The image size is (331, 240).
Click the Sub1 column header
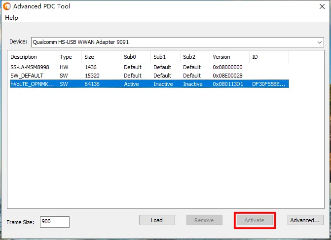coord(165,57)
